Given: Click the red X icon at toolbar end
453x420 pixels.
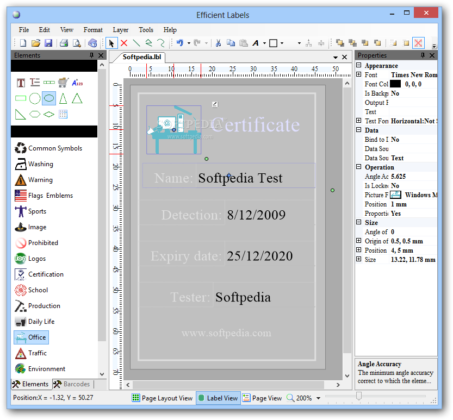Looking at the screenshot, I should coord(418,43).
